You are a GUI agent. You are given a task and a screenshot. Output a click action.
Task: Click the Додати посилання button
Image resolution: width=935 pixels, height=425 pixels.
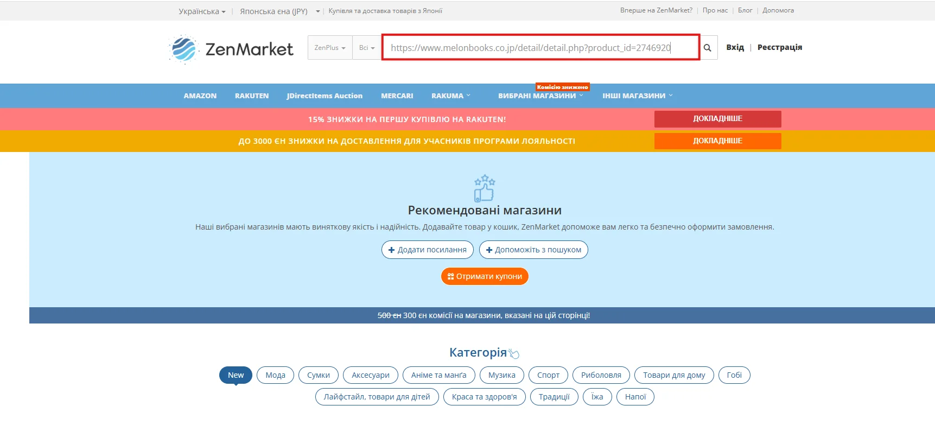click(428, 250)
